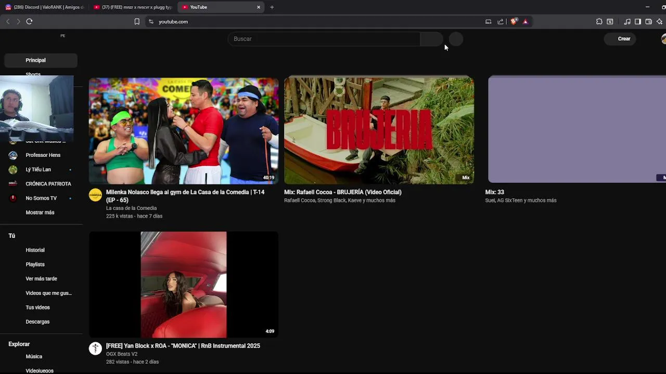Click inside the Buscar search field
Screen dimensions: 666x374
tap(324, 39)
